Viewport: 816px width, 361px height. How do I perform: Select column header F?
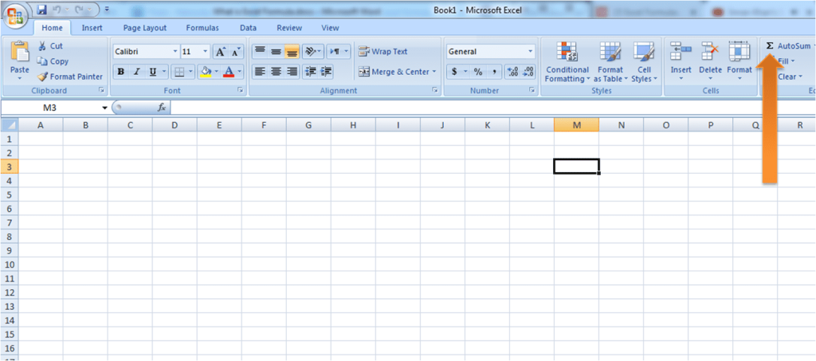[x=264, y=125]
